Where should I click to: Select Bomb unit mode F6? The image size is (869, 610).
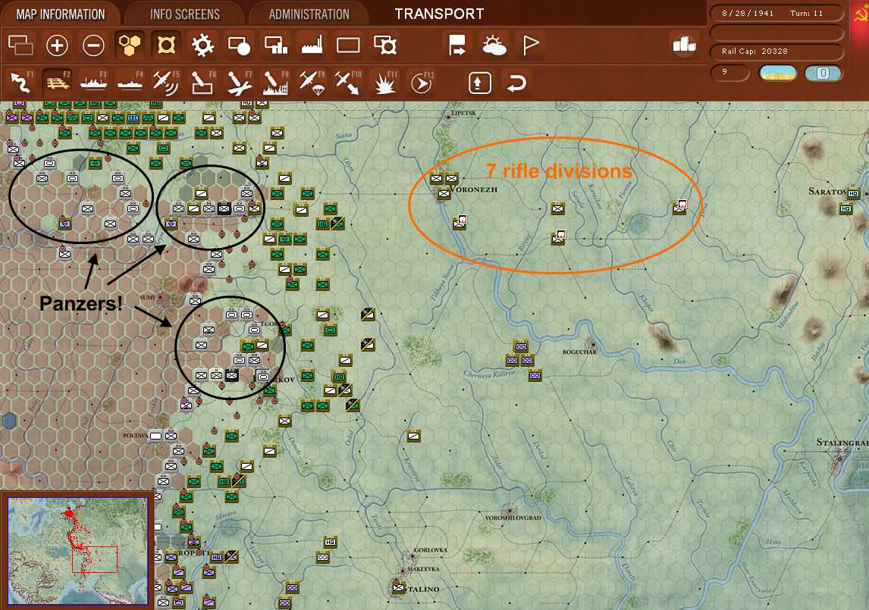(x=202, y=83)
